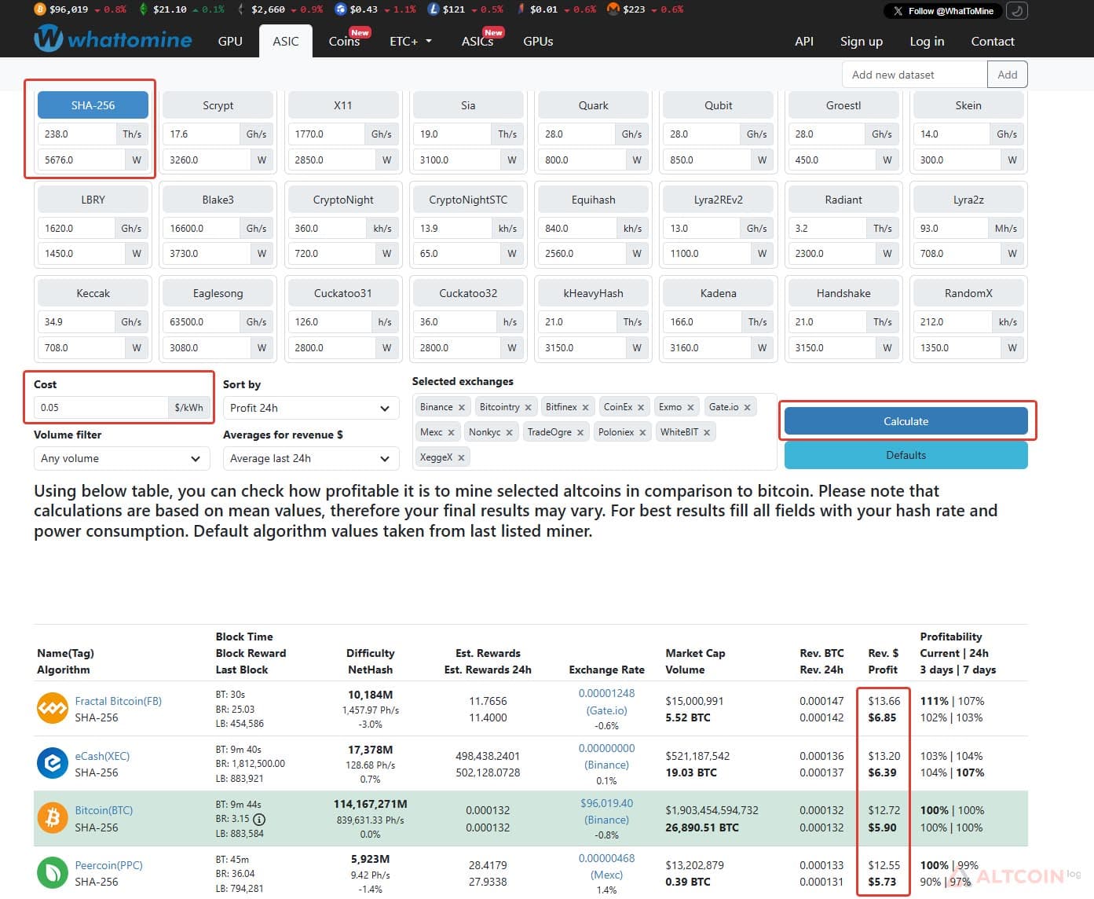This screenshot has width=1094, height=899.
Task: Click the whattomine logo
Action: tap(113, 39)
